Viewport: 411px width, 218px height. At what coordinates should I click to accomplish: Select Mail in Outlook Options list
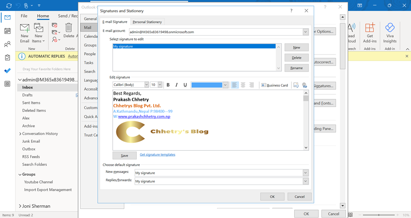pyautogui.click(x=89, y=27)
